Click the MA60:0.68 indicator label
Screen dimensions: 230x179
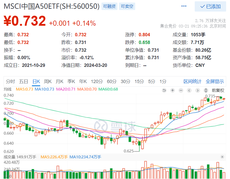point(108,89)
